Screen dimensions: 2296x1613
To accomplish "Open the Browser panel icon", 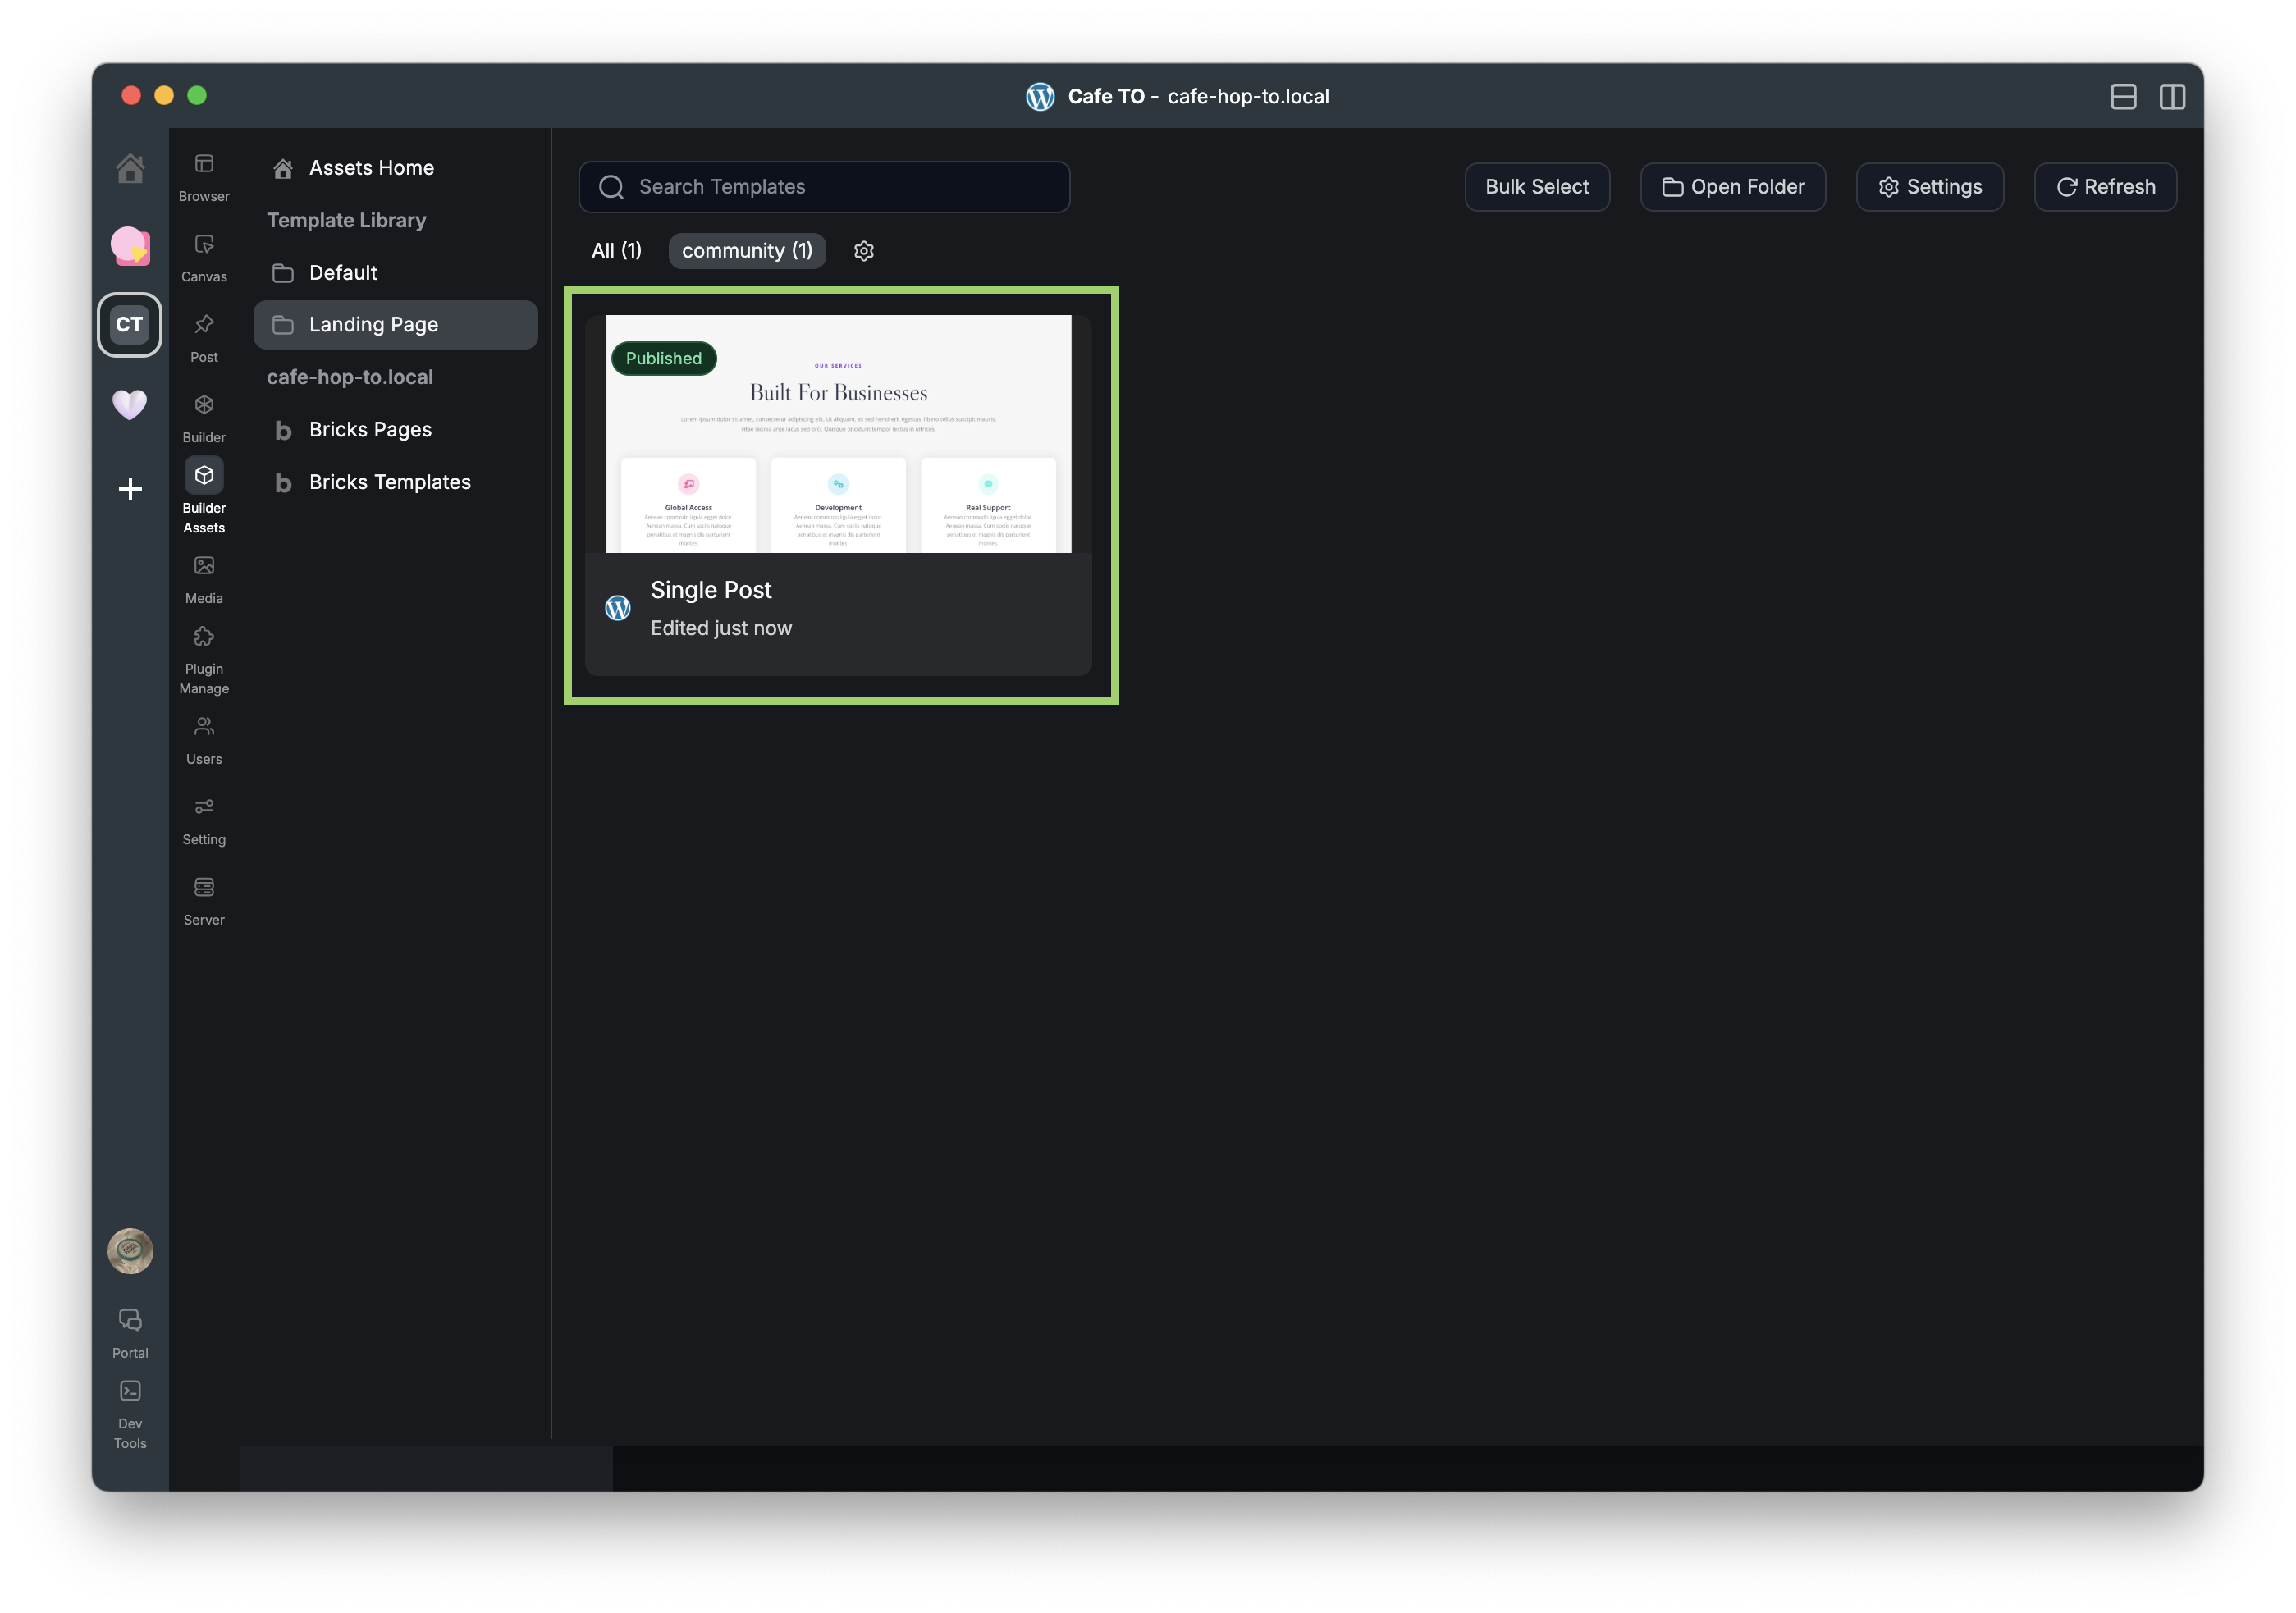I will tap(204, 165).
